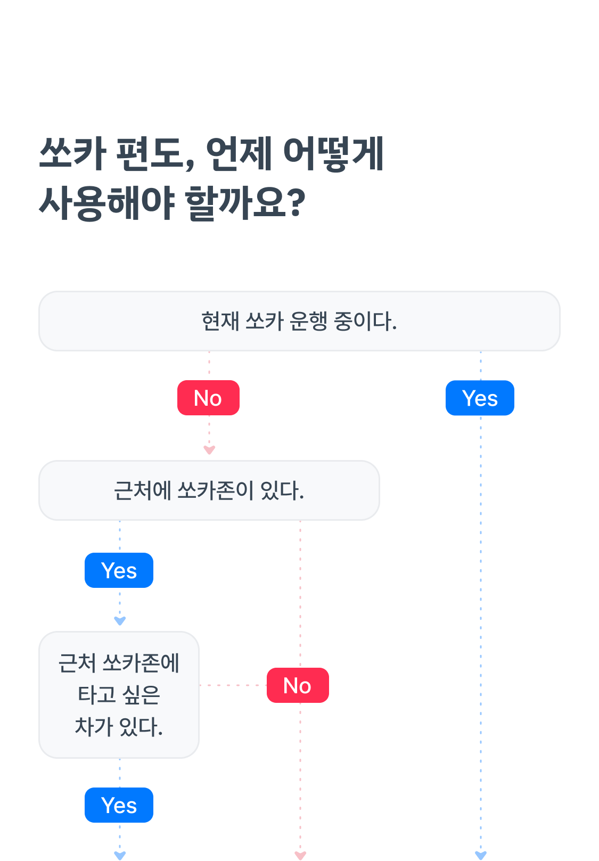The image size is (599, 861).
Task: Click the bottom-left blue arrowhead under the lowest Yes
Action: click(120, 855)
